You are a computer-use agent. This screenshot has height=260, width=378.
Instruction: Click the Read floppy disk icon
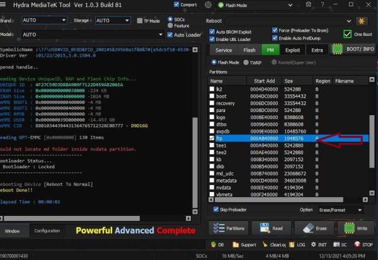coord(265,228)
